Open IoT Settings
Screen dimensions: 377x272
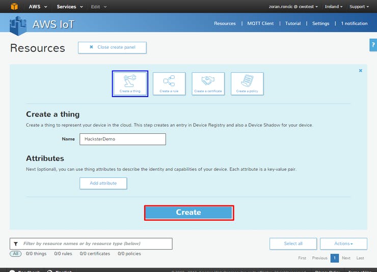[x=320, y=23]
